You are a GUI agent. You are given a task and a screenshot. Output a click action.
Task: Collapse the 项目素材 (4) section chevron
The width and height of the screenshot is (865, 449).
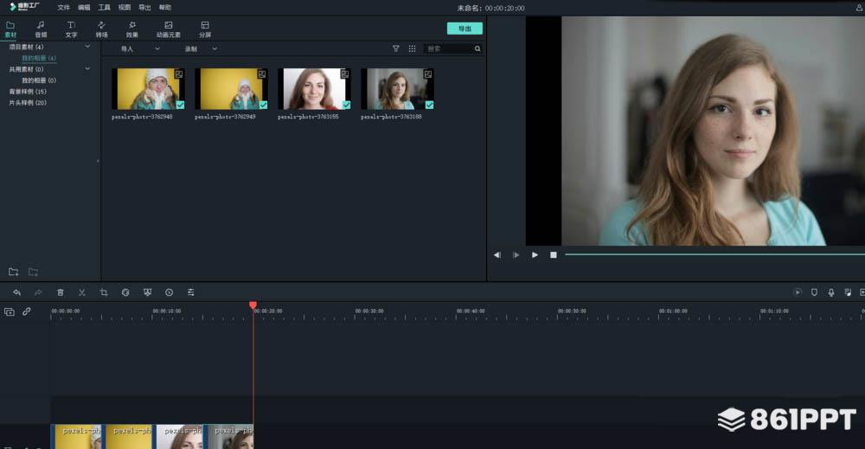[x=87, y=47]
